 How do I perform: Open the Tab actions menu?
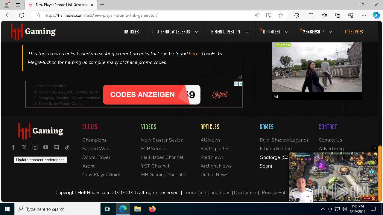pyautogui.click(x=18, y=5)
